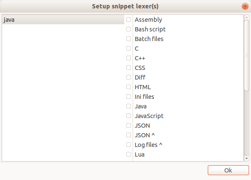Tick the Batch files checkbox

(x=129, y=39)
